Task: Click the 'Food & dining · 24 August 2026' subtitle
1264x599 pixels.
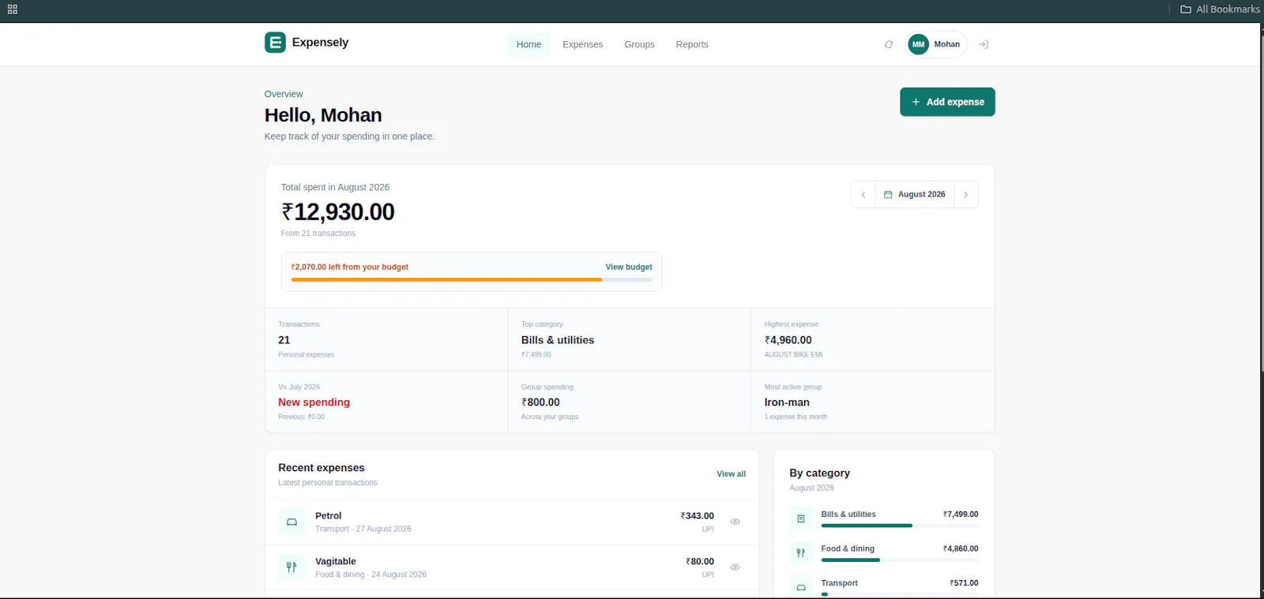Action: point(371,575)
